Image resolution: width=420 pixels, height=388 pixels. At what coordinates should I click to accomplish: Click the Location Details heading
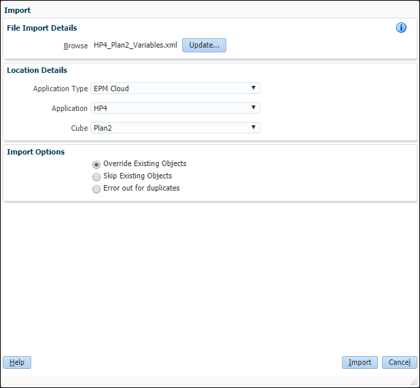37,70
